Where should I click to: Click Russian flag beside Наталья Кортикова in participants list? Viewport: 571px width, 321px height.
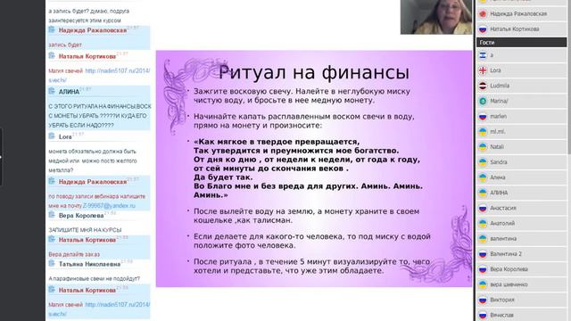483,29
